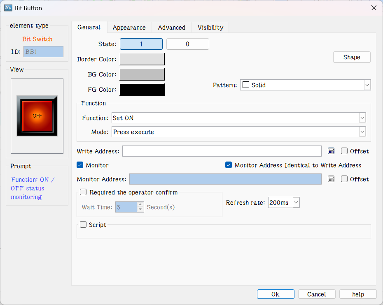Click the OFF button preview image
Image resolution: width=383 pixels, height=305 pixels.
pyautogui.click(x=37, y=116)
